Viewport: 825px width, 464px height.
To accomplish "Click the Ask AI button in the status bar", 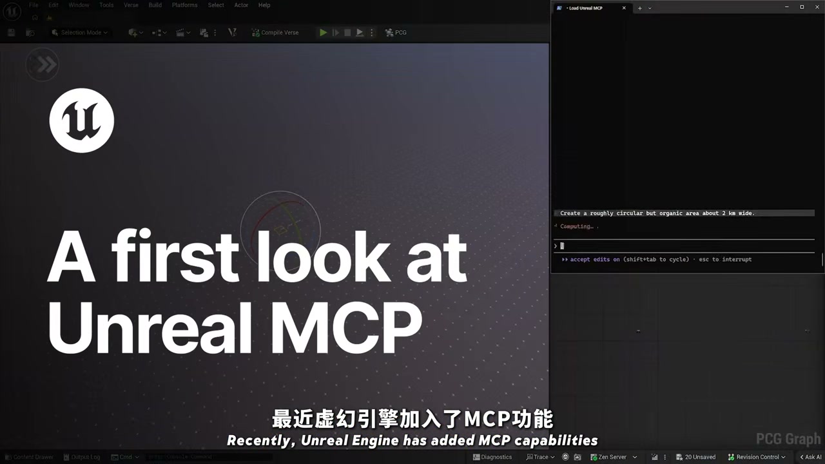I will point(810,457).
